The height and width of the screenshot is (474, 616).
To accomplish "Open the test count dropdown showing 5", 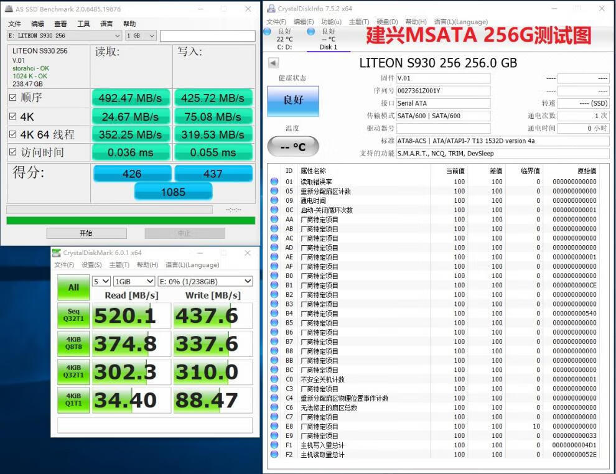I will [x=101, y=281].
